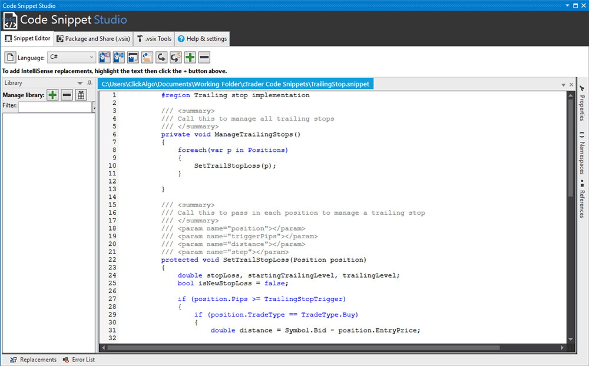Click the horizontal scrollbar left arrow

coord(104,348)
